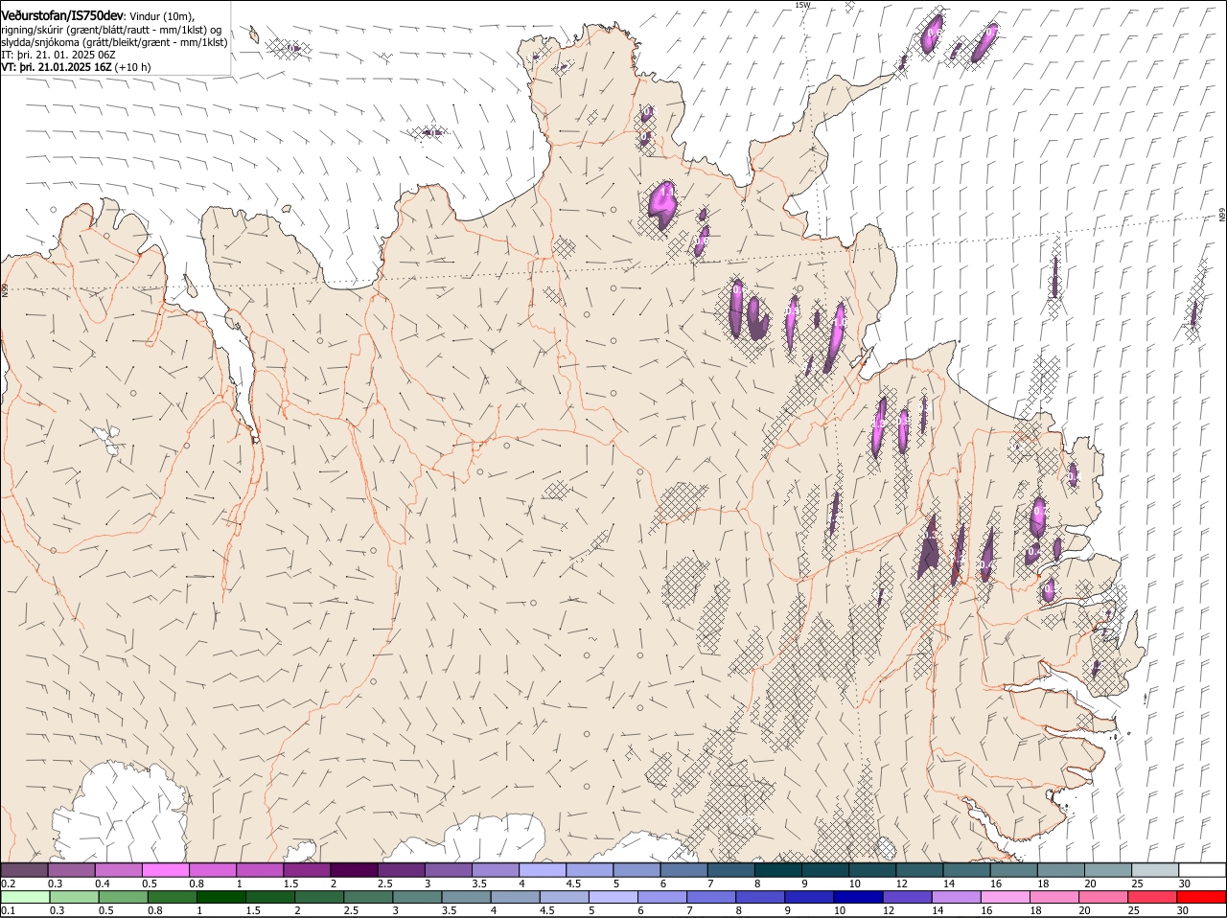Click the '12' number label in the lower rain legend
The height and width of the screenshot is (918, 1227).
tap(888, 910)
